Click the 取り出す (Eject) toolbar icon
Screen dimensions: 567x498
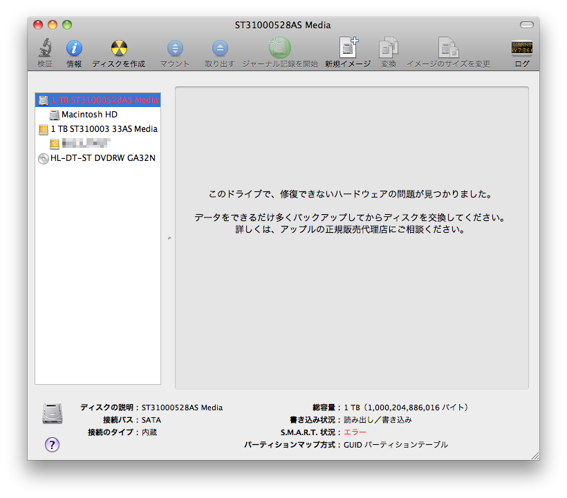[220, 48]
